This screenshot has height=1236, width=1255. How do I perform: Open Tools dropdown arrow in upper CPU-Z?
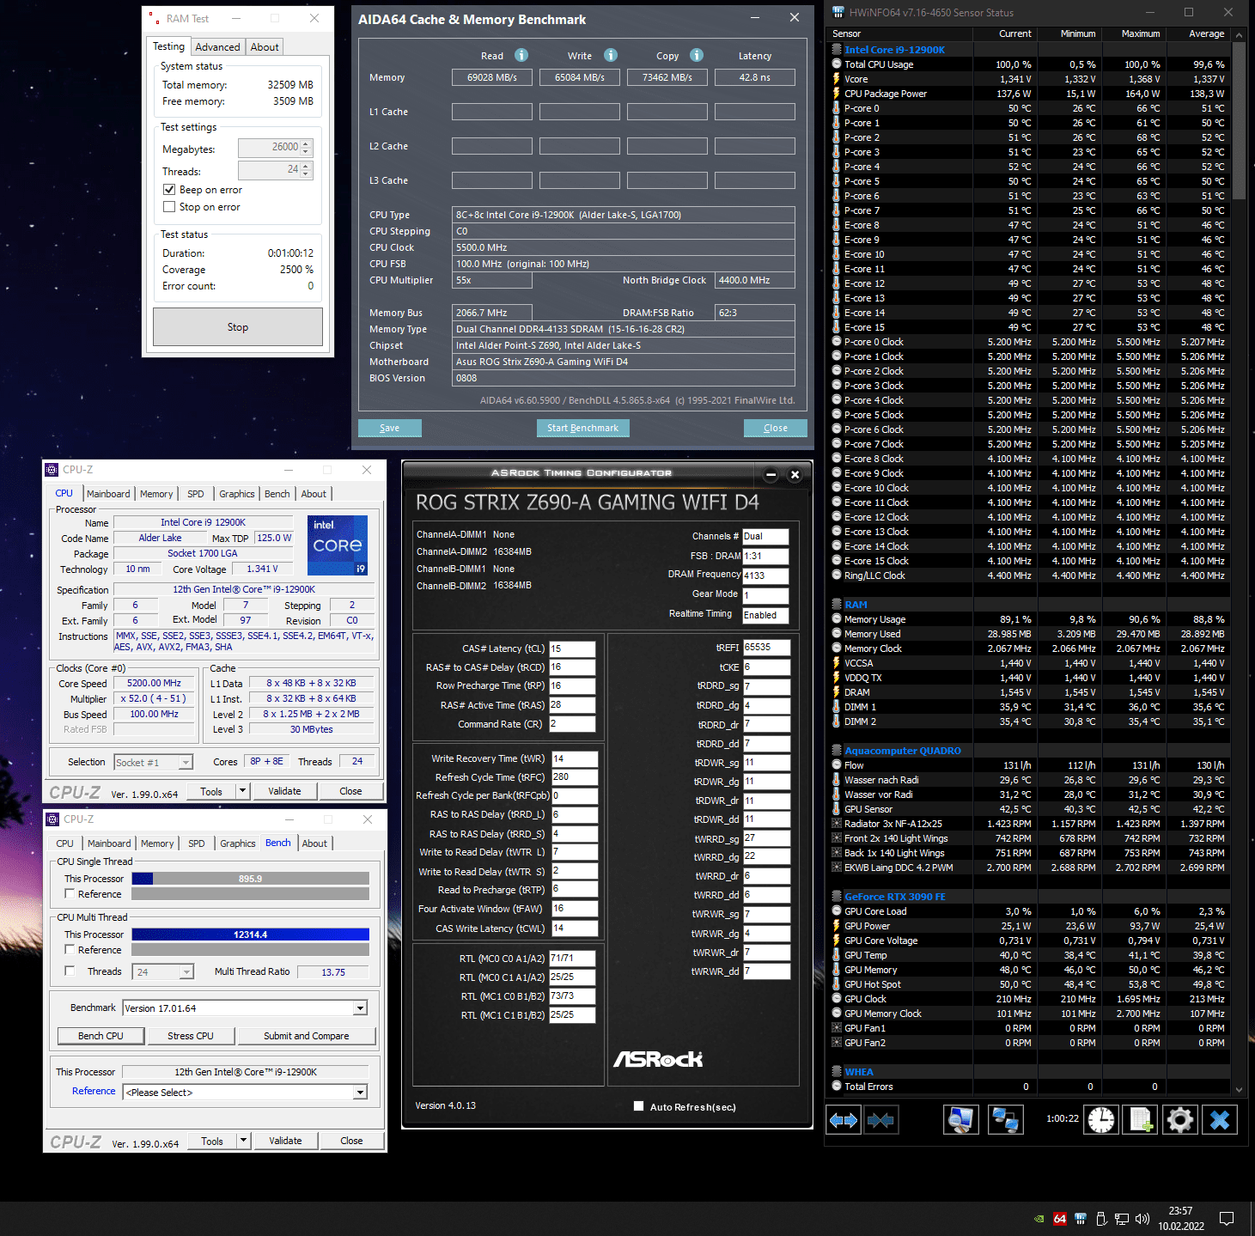click(x=243, y=791)
